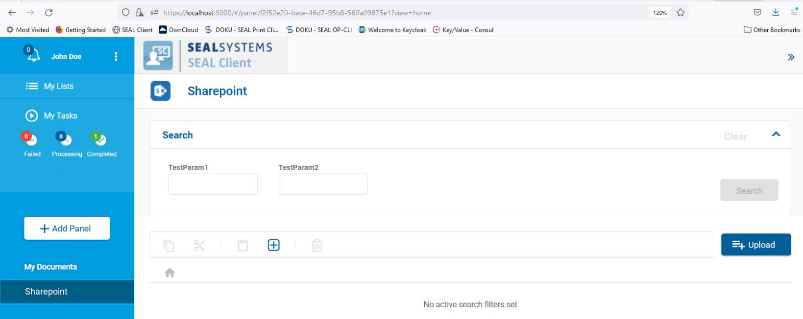Open My Tasks in sidebar
This screenshot has height=319, width=803.
coord(60,116)
